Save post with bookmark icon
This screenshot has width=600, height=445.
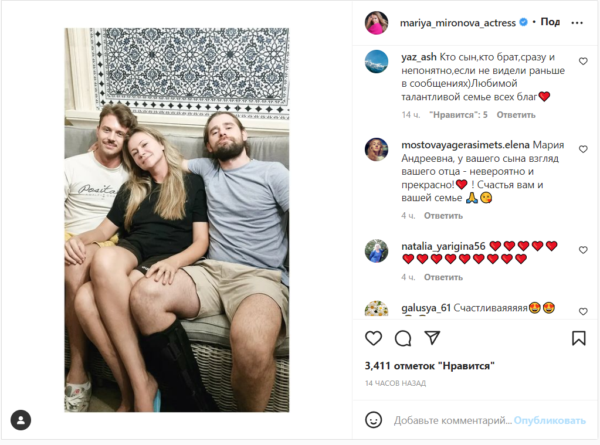[578, 338]
